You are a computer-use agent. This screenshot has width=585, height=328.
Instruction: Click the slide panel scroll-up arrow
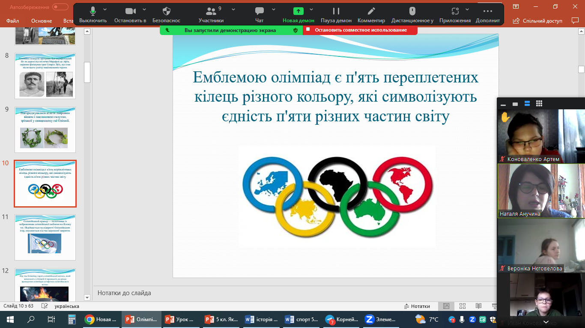coord(87,31)
